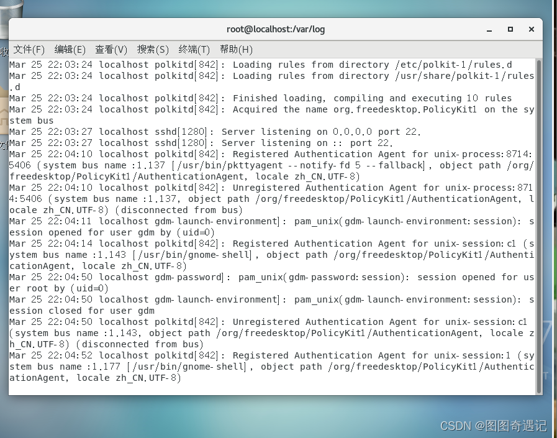Screen dimensions: 557x438
Task: Click "ocale zh_CN.UTF-8) (disconnected from bus)" line
Action: [x=126, y=210]
